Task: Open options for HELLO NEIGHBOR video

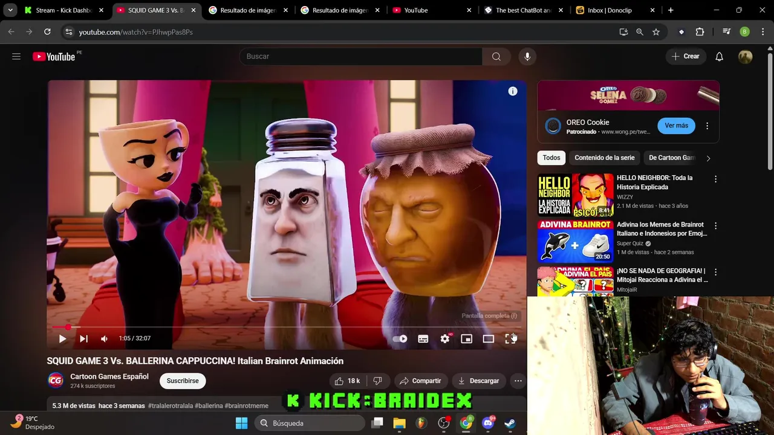Action: coord(715,179)
